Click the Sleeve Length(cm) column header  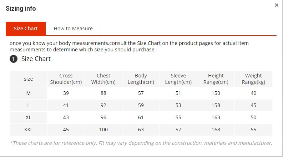178,79
